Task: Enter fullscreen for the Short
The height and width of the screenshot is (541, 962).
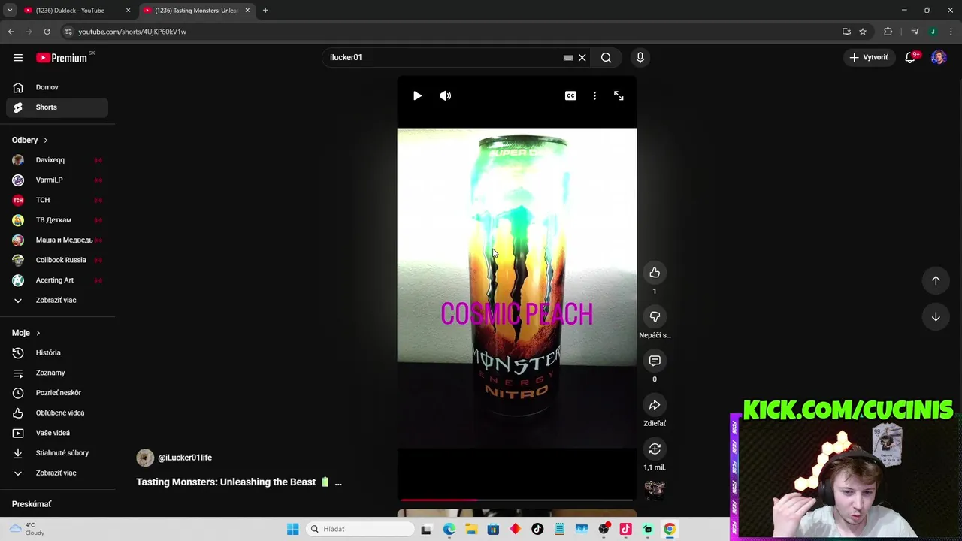Action: pyautogui.click(x=619, y=95)
